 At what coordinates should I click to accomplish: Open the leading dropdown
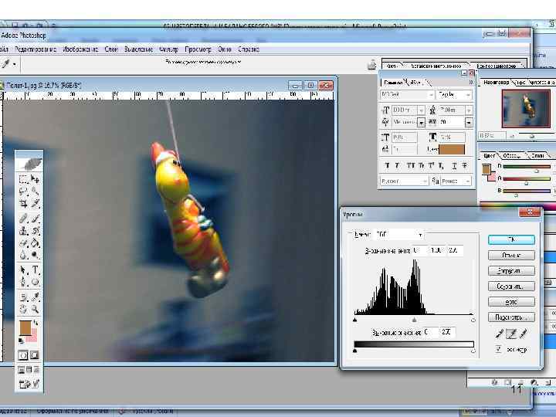point(469,110)
